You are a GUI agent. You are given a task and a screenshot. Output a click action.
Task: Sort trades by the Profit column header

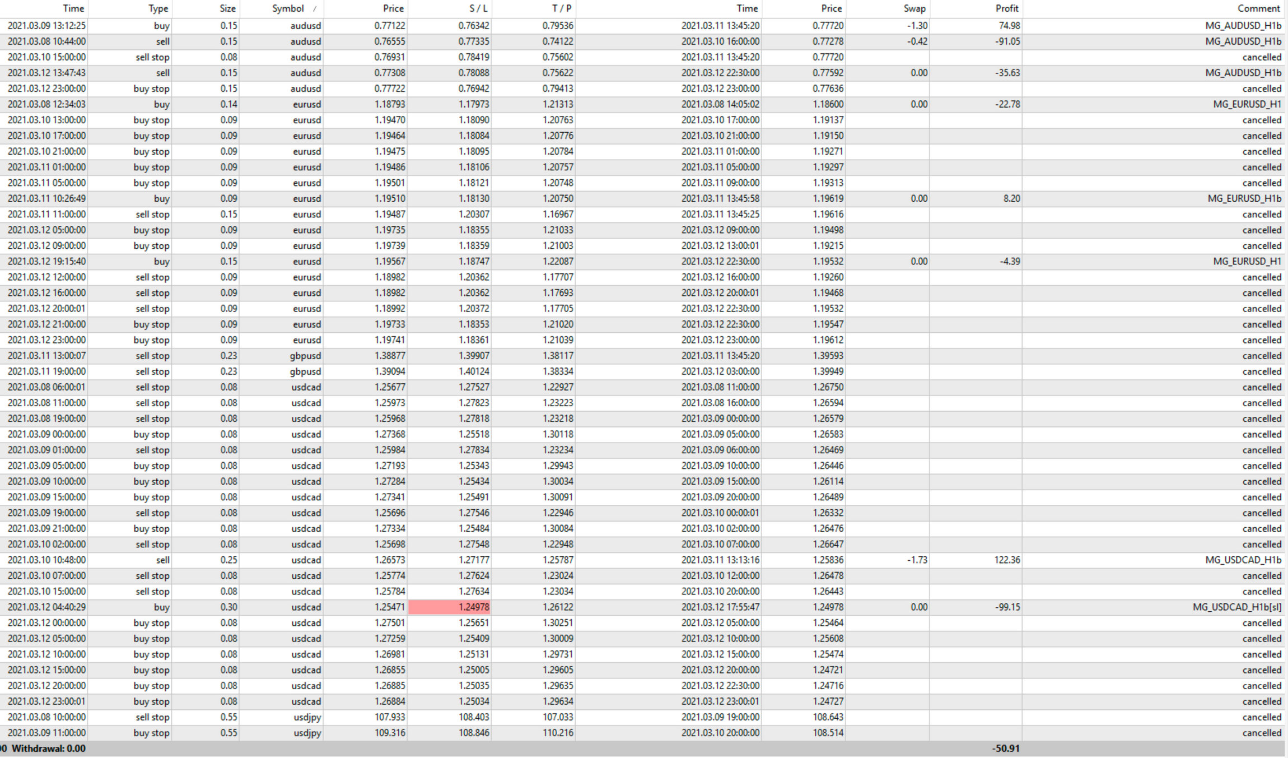(1006, 8)
